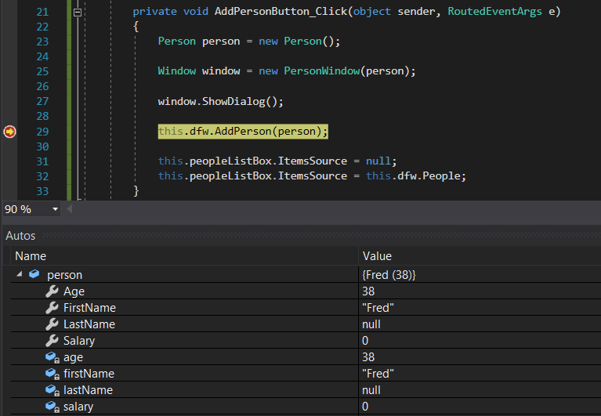Screen dimensions: 601x416
Task: Click the age field icon
Action: (52, 357)
